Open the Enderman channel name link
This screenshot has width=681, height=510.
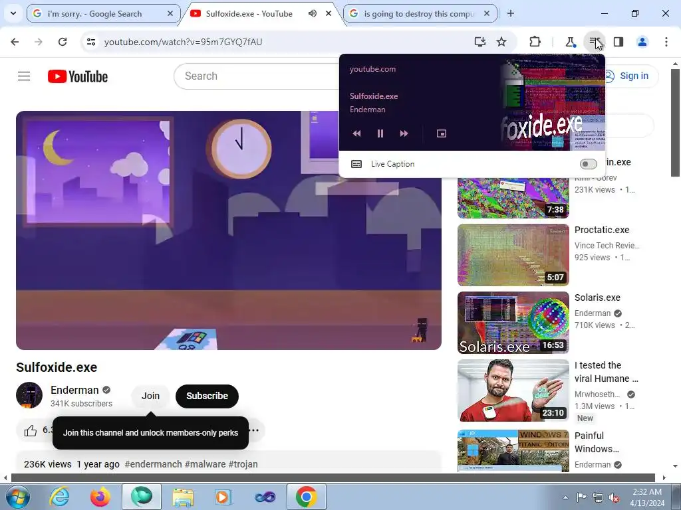pyautogui.click(x=74, y=390)
